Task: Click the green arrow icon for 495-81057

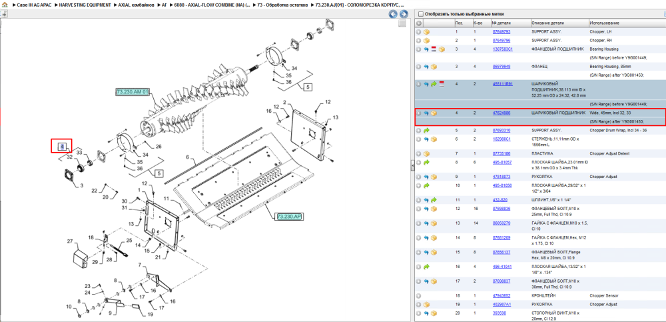Action: click(x=426, y=163)
